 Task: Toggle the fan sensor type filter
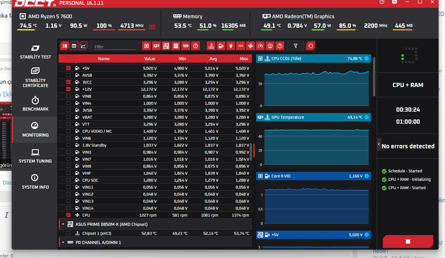pyautogui.click(x=251, y=46)
